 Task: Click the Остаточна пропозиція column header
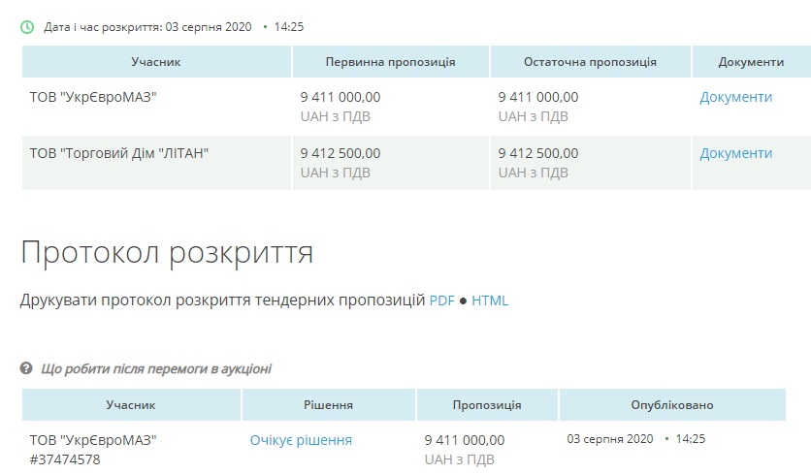click(x=590, y=62)
